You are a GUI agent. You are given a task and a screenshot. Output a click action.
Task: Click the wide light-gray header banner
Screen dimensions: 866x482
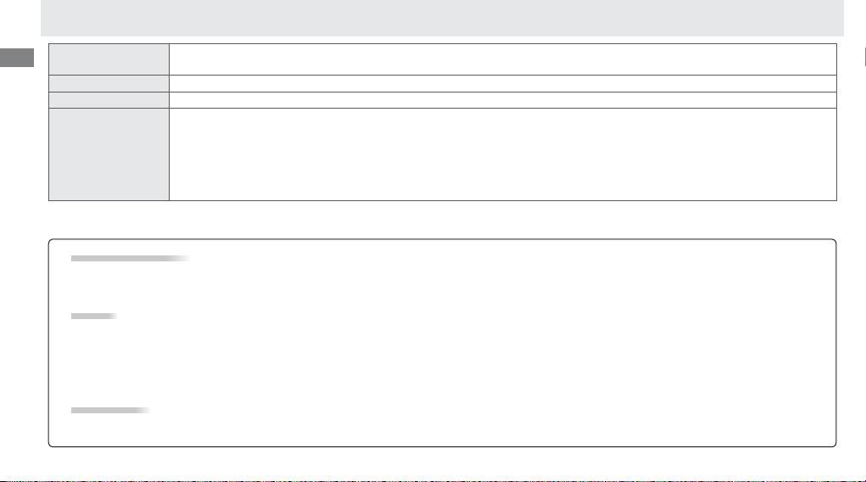tap(442, 18)
